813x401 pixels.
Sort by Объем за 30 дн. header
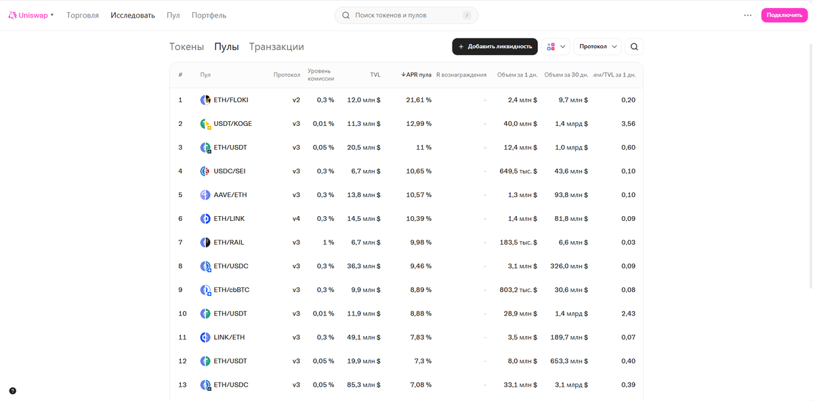566,75
